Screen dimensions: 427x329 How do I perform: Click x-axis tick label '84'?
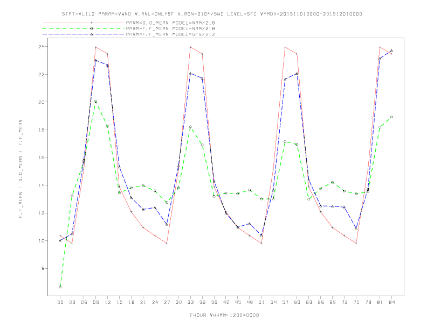tap(392, 302)
